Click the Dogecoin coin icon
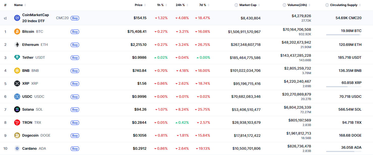 [17, 135]
